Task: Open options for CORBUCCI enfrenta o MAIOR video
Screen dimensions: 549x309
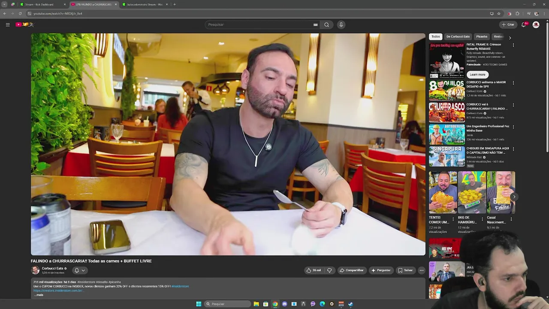Action: [513, 83]
